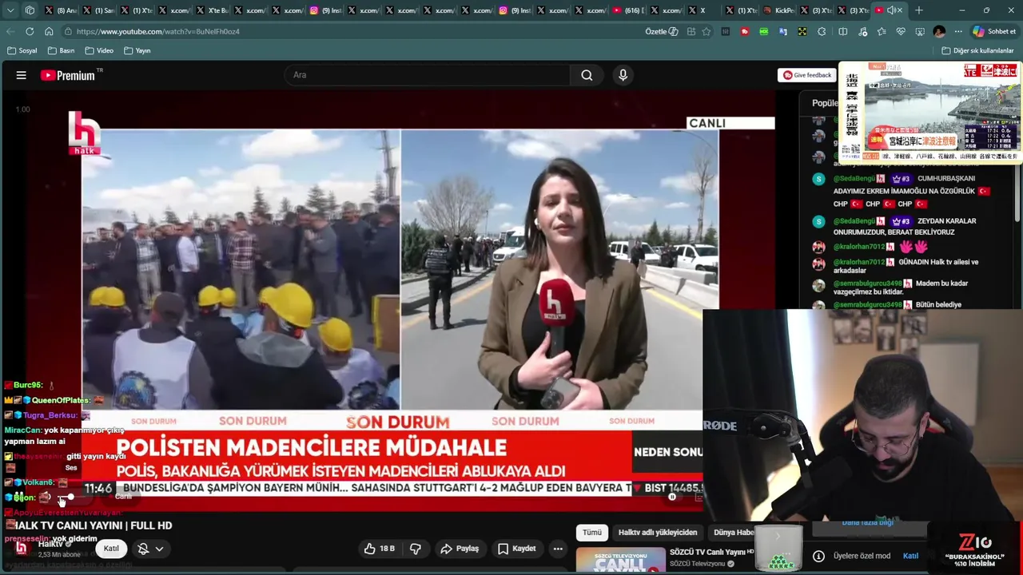
Task: Switch to the KickPe browser tab
Action: 780,10
